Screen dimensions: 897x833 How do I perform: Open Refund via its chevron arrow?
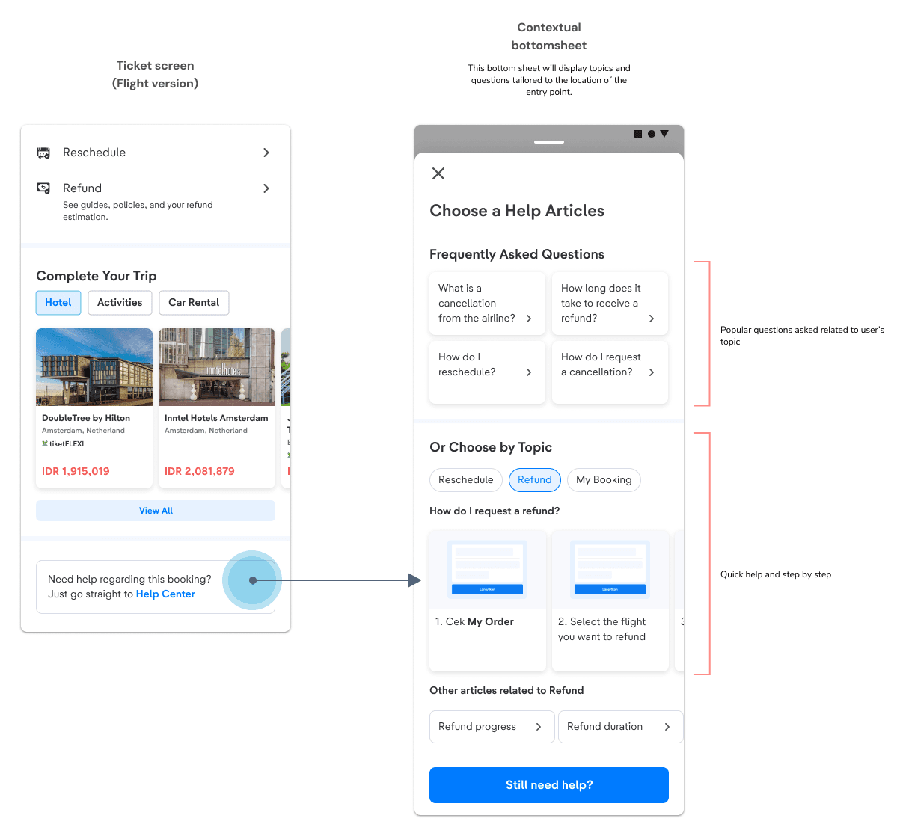(x=266, y=188)
